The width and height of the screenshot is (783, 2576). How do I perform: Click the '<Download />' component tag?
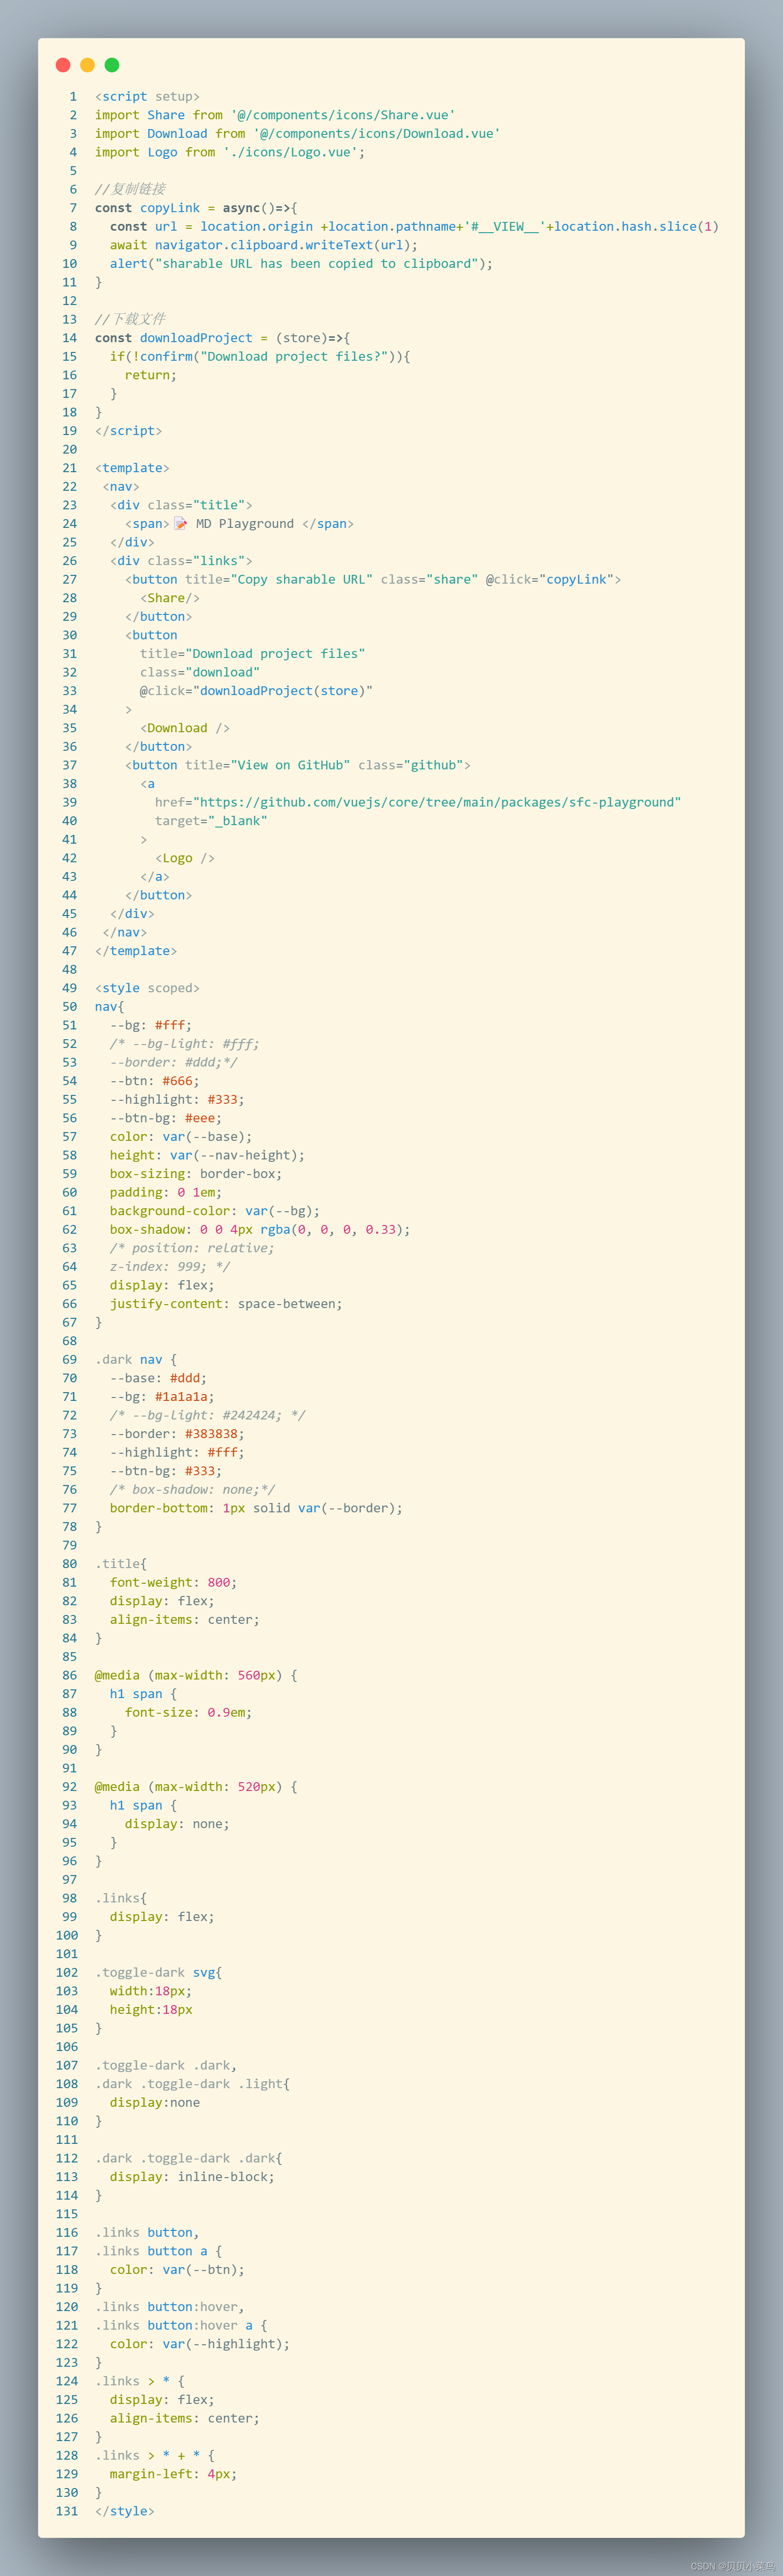[185, 728]
